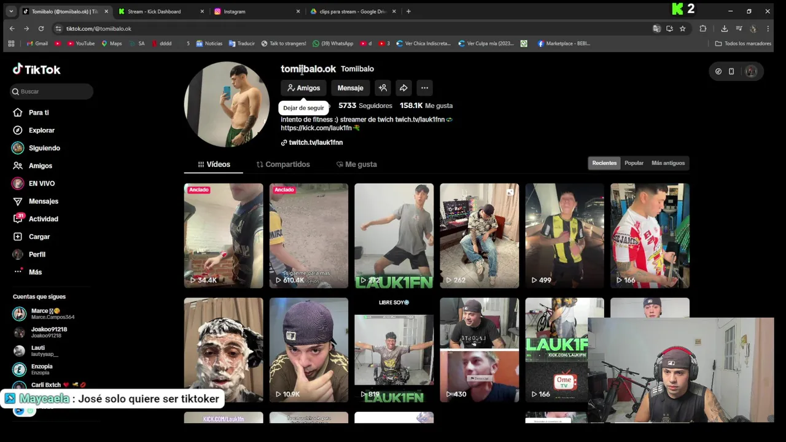Click the 158.1K Me gusta stat
Image resolution: width=786 pixels, height=442 pixels.
(x=426, y=106)
